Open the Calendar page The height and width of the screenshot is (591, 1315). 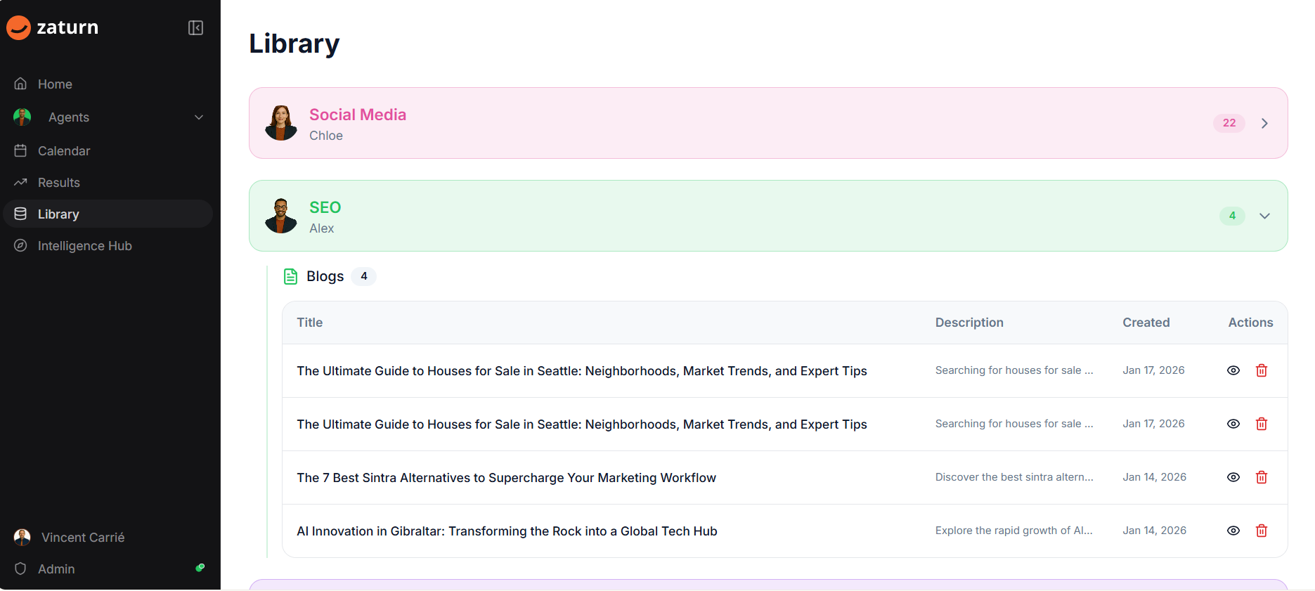click(x=63, y=150)
